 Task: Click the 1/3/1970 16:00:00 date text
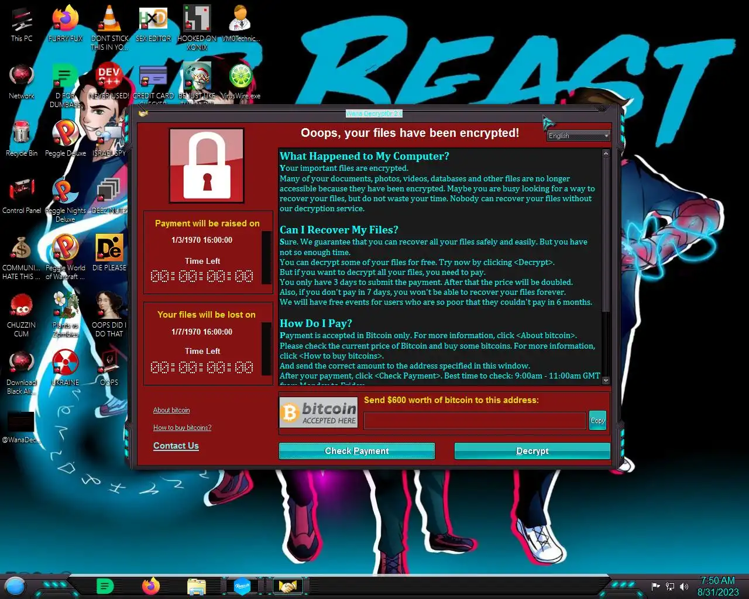pos(202,240)
